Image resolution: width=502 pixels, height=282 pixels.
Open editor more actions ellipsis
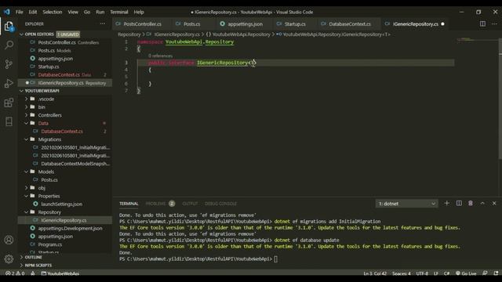tap(494, 23)
